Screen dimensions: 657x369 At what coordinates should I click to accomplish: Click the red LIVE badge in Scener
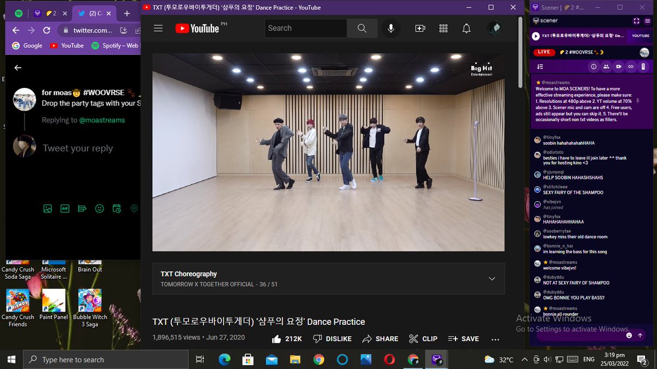(x=544, y=52)
